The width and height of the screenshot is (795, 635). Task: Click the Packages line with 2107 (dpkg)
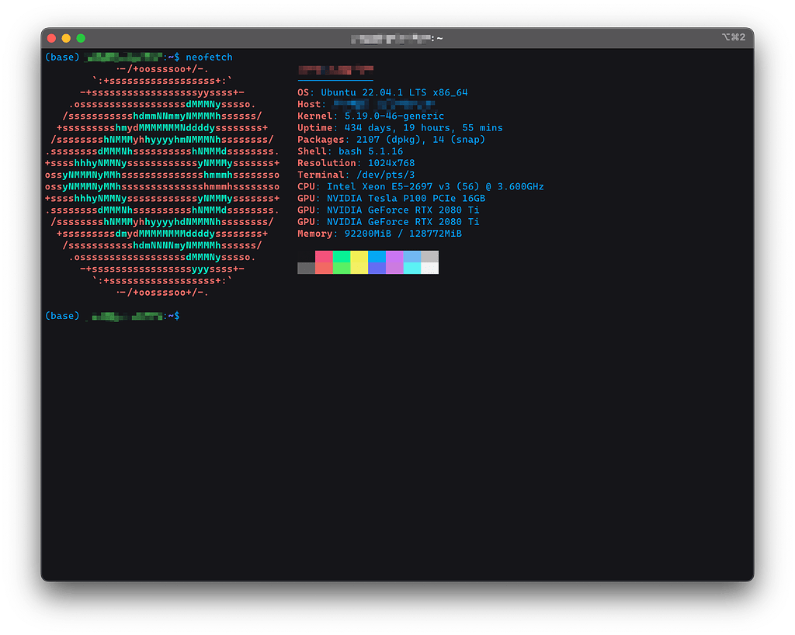tap(391, 140)
